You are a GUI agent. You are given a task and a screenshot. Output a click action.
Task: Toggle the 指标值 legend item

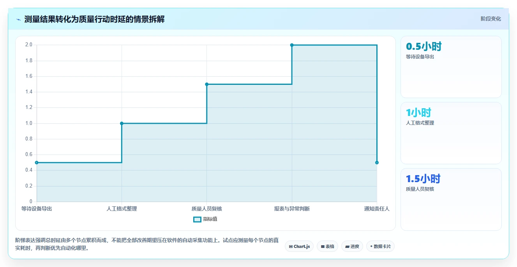tap(205, 219)
